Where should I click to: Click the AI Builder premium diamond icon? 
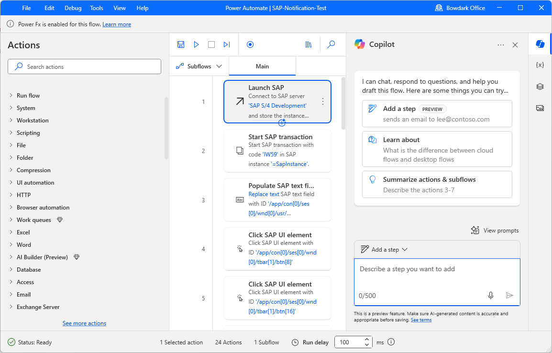click(77, 257)
